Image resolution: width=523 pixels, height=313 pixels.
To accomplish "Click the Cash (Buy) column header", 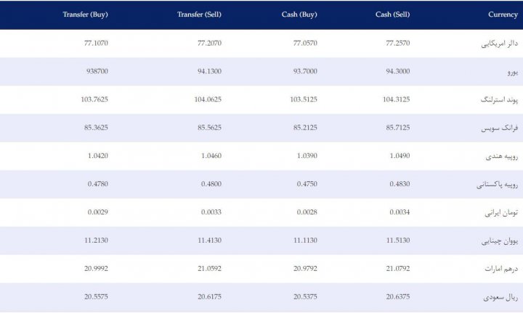I will point(299,14).
